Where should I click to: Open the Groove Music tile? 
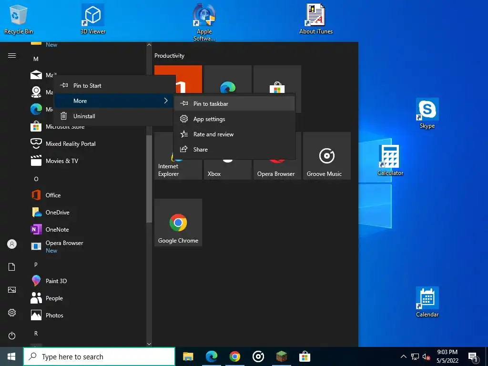327,156
